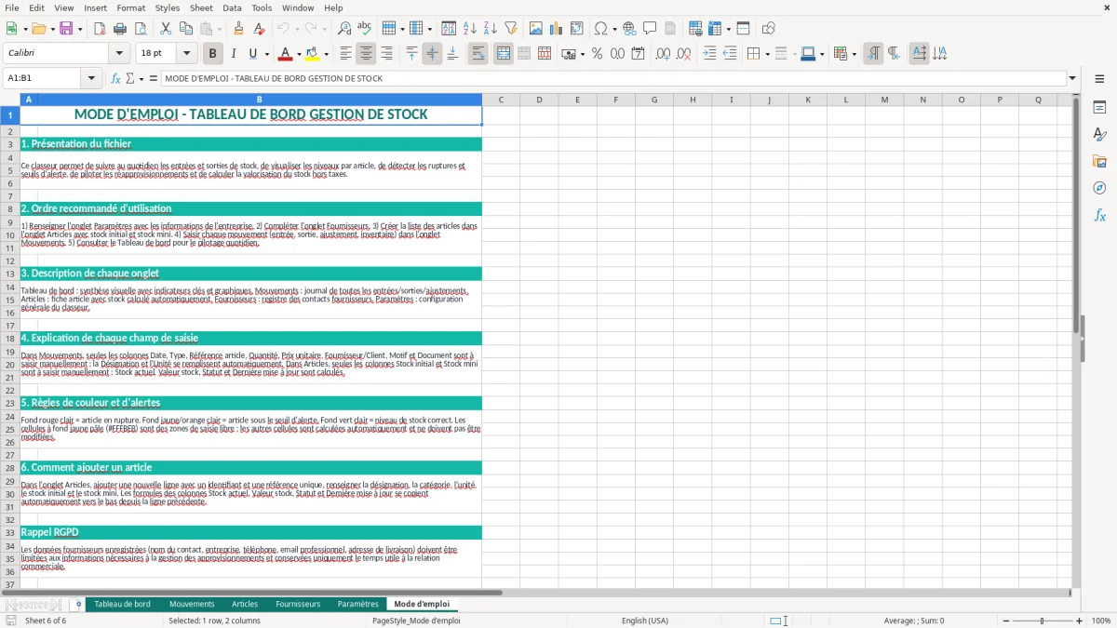
Task: Click the English (USA) language status
Action: pyautogui.click(x=645, y=621)
